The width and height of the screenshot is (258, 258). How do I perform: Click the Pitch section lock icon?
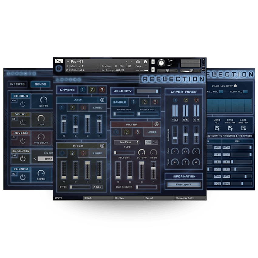[x=102, y=146]
